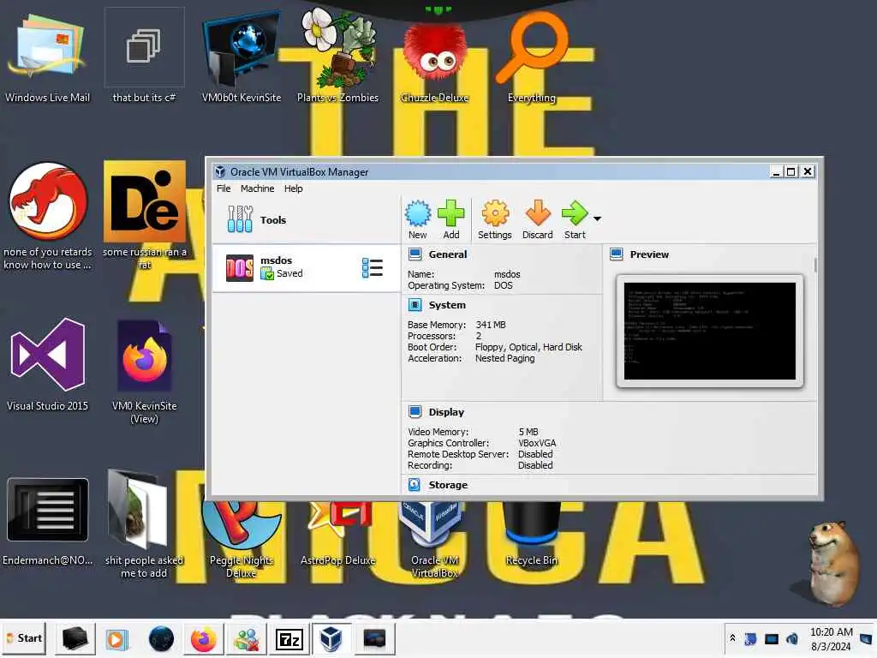Open Visual Studio 2015 desktop icon
The height and width of the screenshot is (658, 877).
click(48, 365)
